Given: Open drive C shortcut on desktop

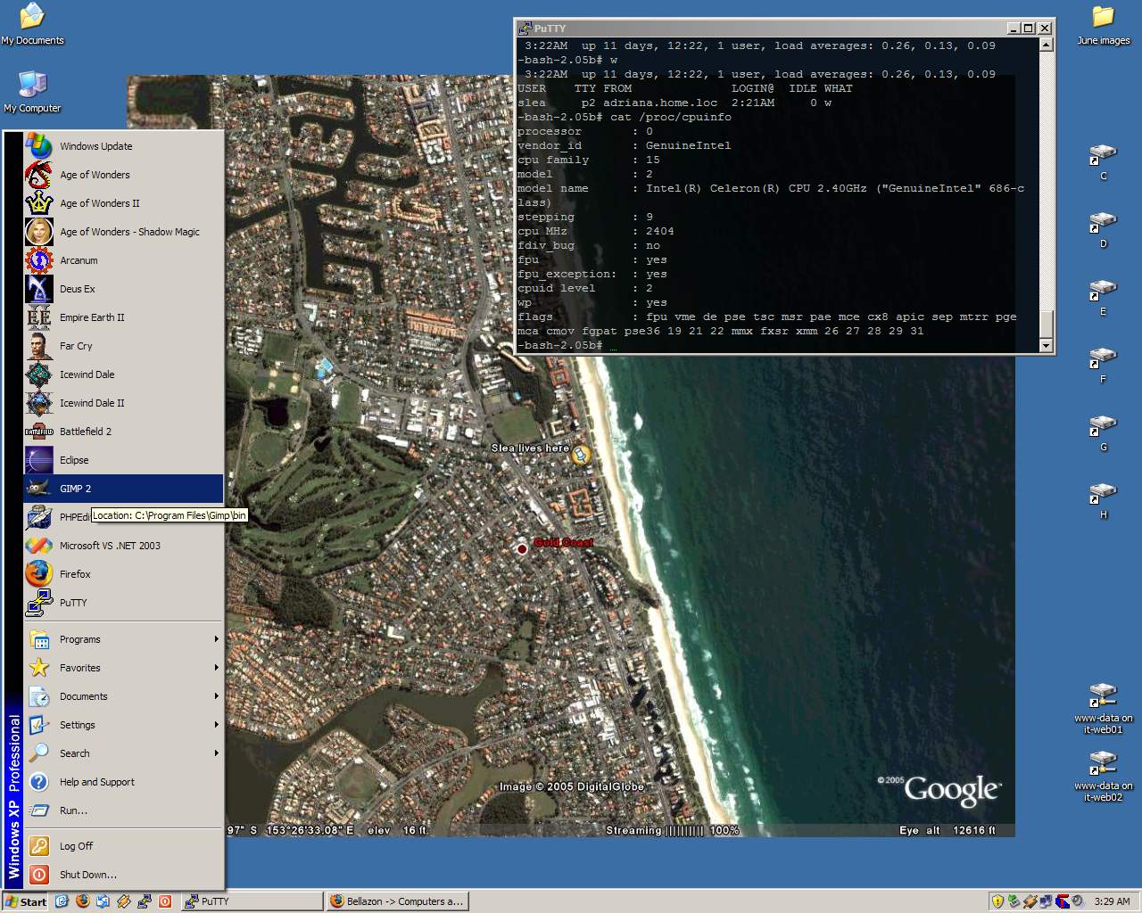Looking at the screenshot, I should point(1103,156).
